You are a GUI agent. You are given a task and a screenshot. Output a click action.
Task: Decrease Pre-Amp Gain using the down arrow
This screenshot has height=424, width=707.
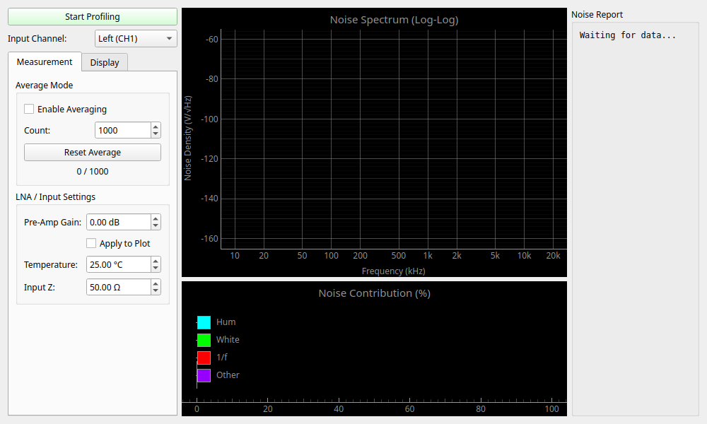click(156, 225)
